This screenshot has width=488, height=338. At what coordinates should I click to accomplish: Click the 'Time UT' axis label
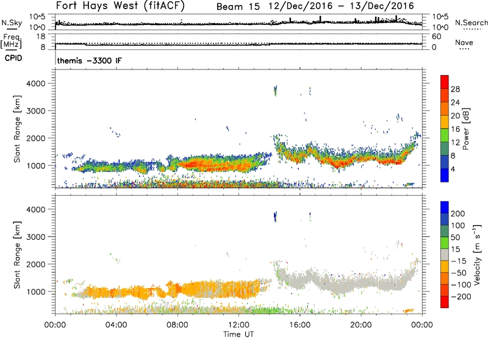tap(239, 334)
